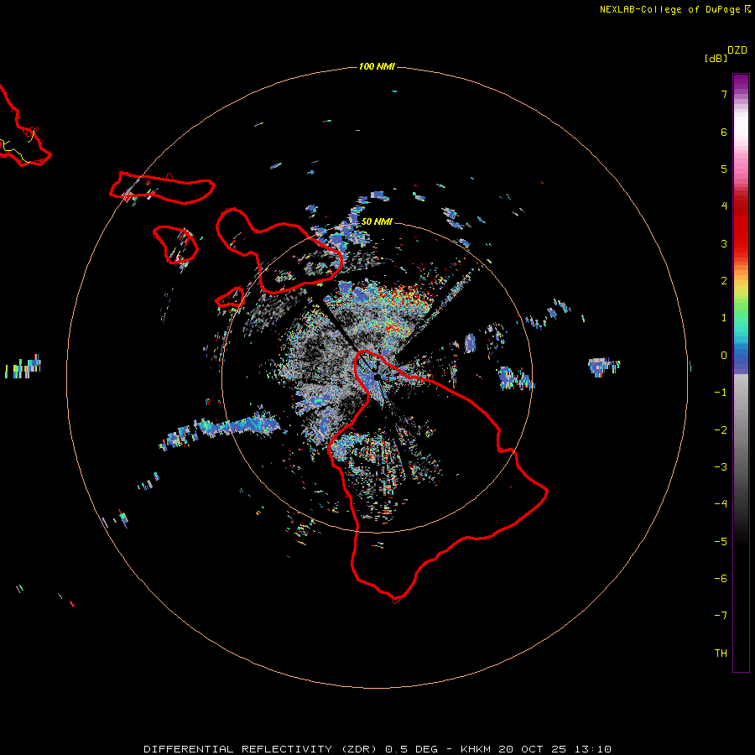
Task: Click the "3" value on the color scale
Action: [724, 243]
